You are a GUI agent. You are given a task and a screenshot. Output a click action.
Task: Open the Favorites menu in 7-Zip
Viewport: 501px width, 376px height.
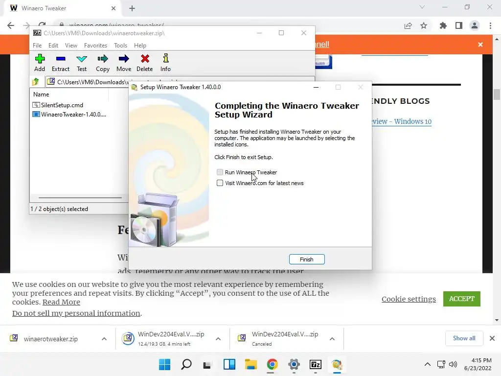(95, 46)
